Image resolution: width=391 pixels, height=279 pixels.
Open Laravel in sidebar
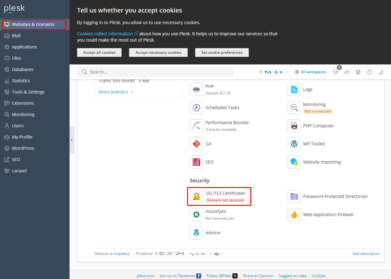pyautogui.click(x=35, y=171)
